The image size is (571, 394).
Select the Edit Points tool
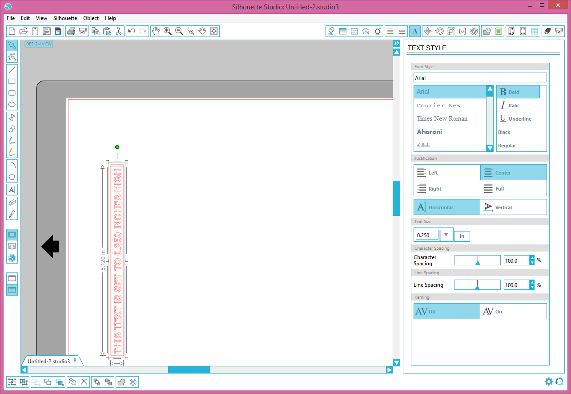12,57
